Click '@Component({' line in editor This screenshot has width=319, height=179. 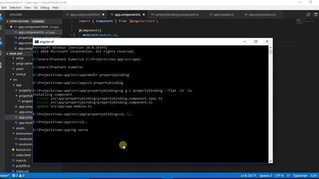(x=90, y=30)
